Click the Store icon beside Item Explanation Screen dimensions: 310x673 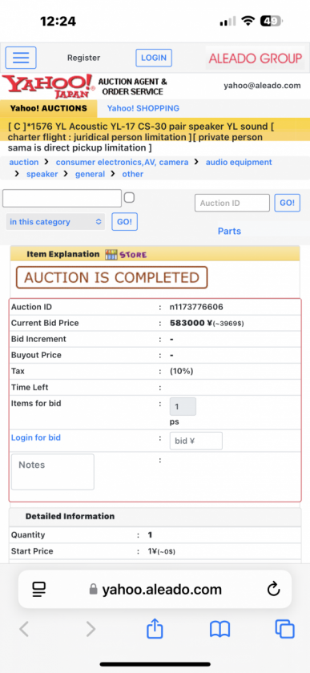pos(126,255)
